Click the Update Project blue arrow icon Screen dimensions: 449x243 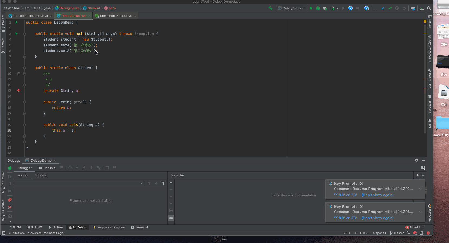point(383,8)
